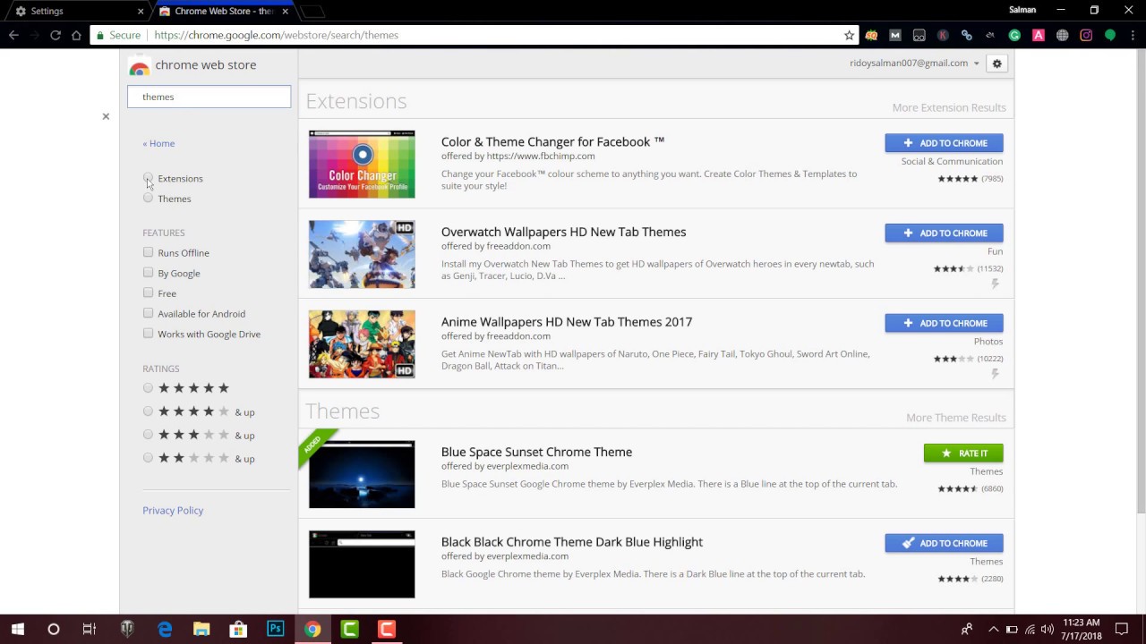Click the blue chain link extension icon
1146x644 pixels.
tap(967, 35)
